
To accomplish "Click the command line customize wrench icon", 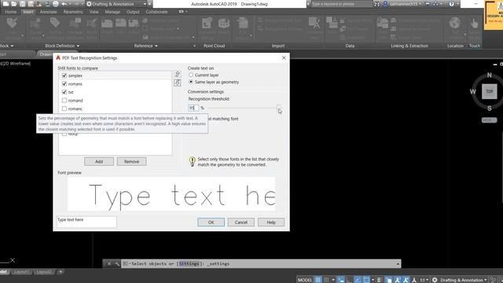I will pos(117,264).
